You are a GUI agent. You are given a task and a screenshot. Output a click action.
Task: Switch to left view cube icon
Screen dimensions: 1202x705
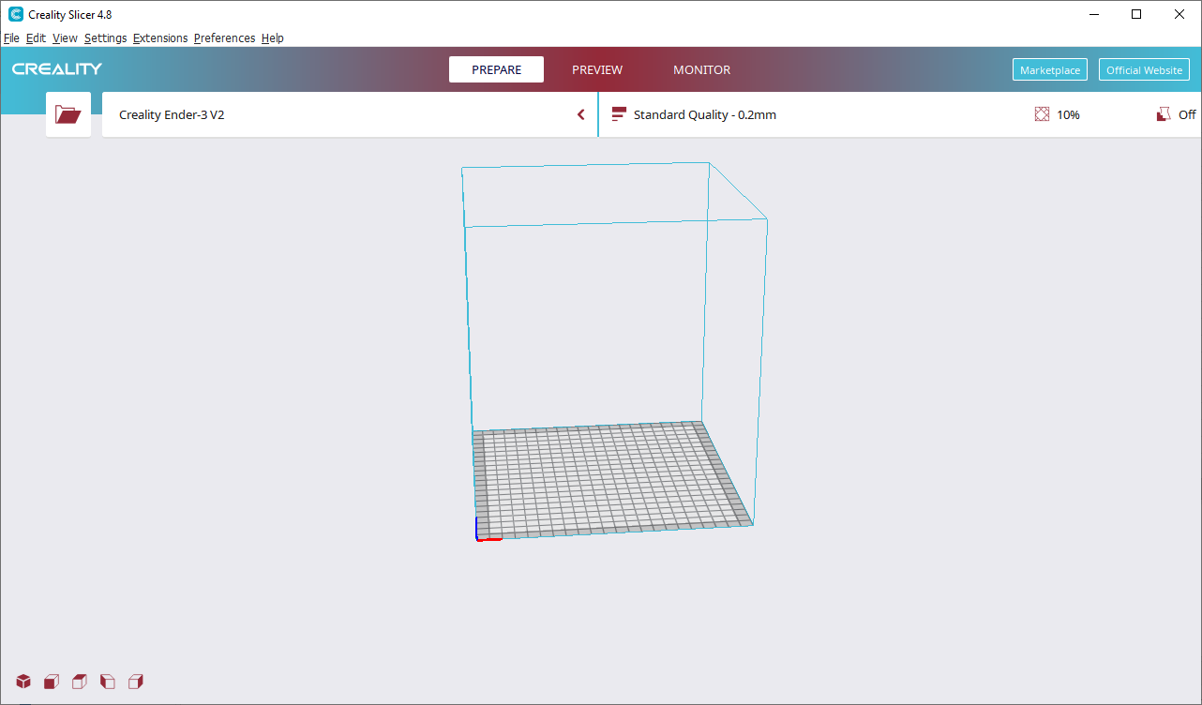(108, 682)
